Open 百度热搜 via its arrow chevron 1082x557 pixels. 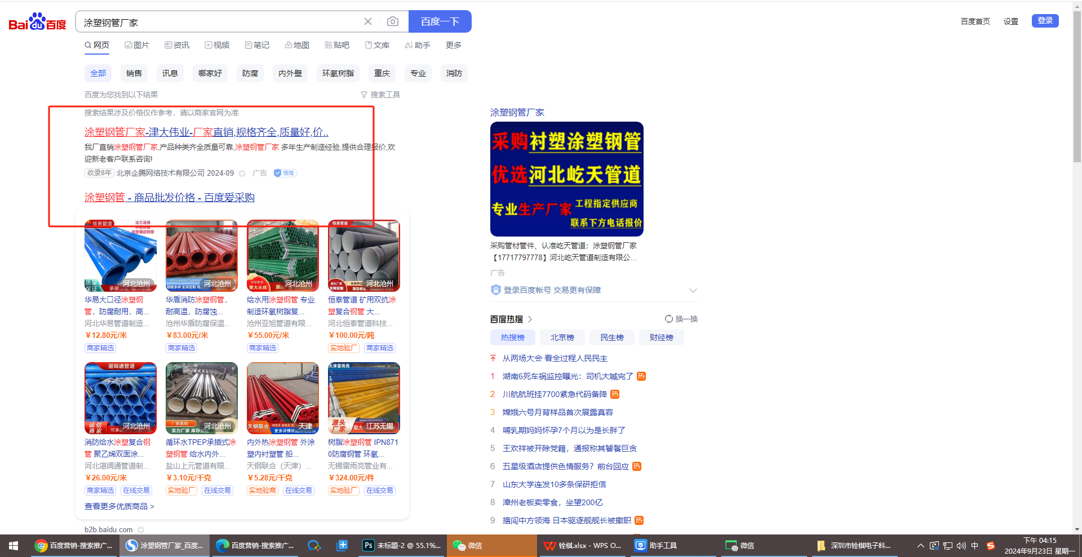point(530,319)
